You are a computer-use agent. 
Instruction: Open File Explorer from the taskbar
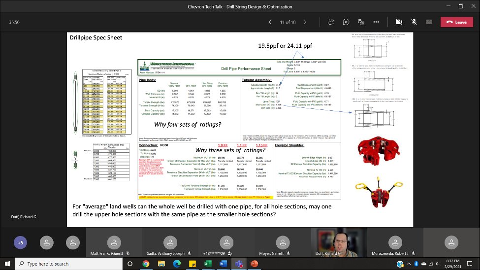161,264
